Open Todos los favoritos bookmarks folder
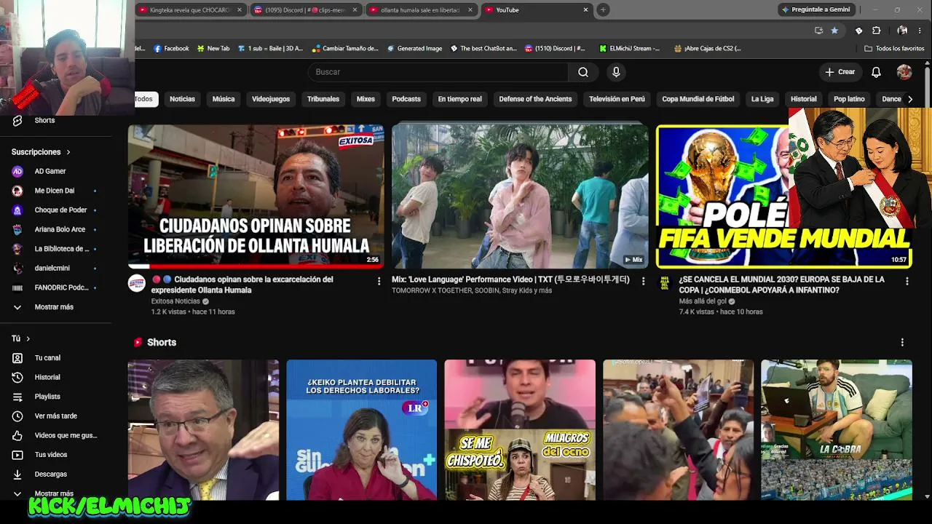 (894, 49)
